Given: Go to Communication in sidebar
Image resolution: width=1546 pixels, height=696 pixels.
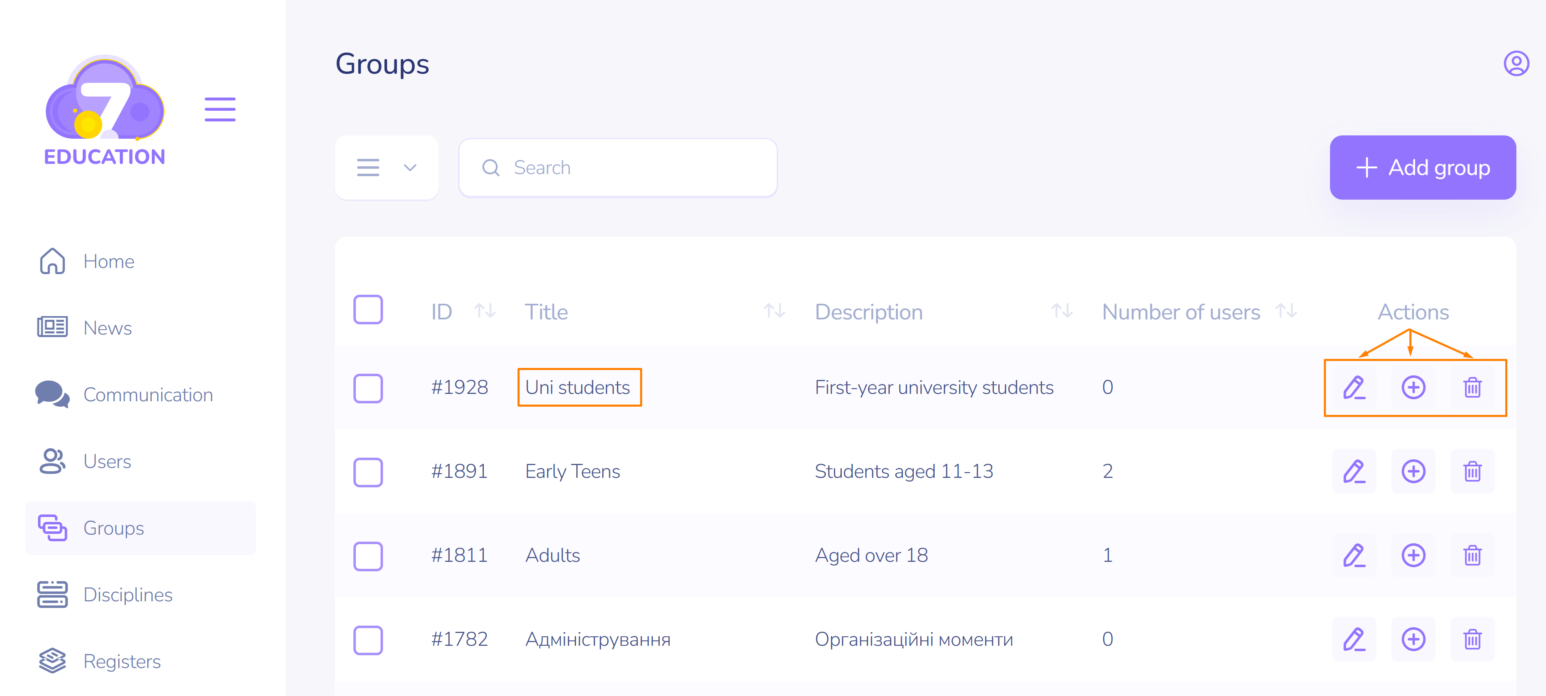Looking at the screenshot, I should (x=148, y=395).
